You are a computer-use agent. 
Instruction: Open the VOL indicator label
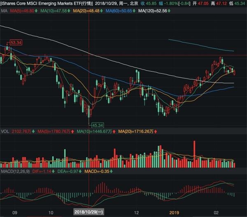pyautogui.click(x=5, y=131)
